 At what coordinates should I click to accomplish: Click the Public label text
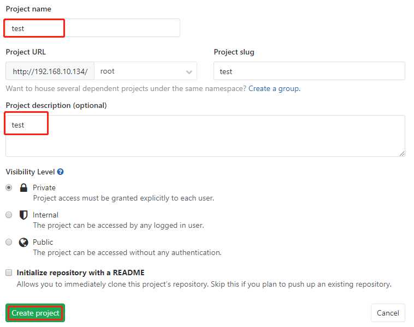pos(43,242)
